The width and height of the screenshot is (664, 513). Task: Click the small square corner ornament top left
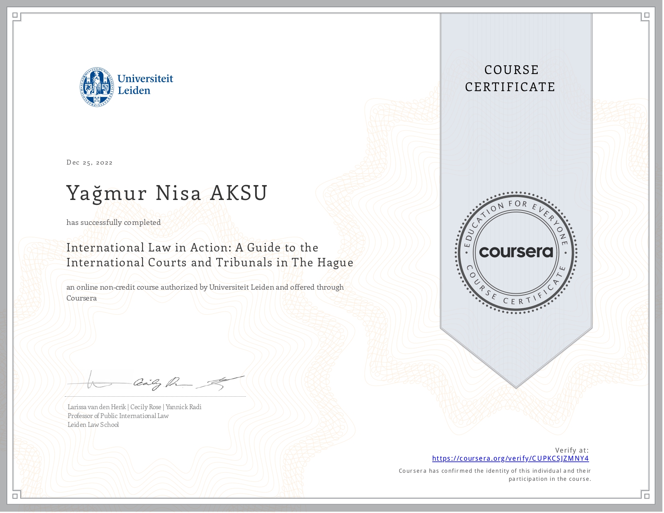(14, 15)
